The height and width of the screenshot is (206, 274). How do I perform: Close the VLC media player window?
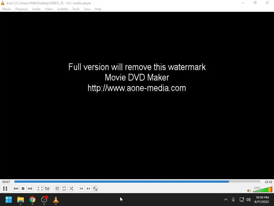(x=267, y=3)
